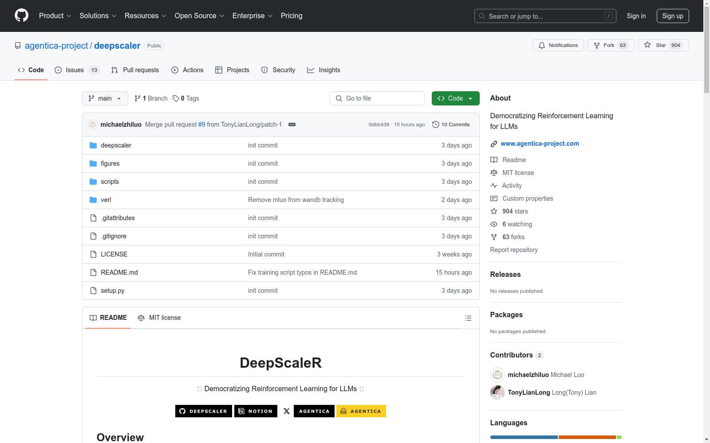
Task: Open the main branch selector
Action: tap(105, 98)
